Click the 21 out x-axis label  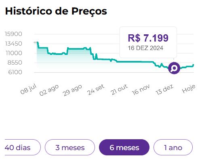coord(119,90)
